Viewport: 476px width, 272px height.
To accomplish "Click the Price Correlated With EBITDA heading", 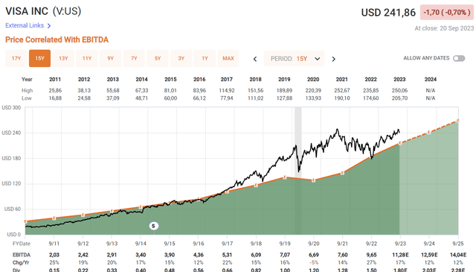I will coord(57,39).
